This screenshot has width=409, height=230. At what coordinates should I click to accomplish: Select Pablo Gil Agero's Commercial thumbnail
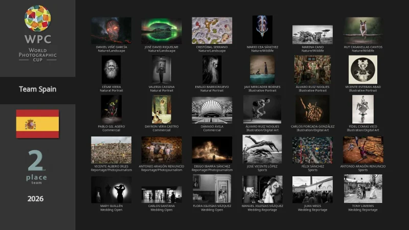111,110
